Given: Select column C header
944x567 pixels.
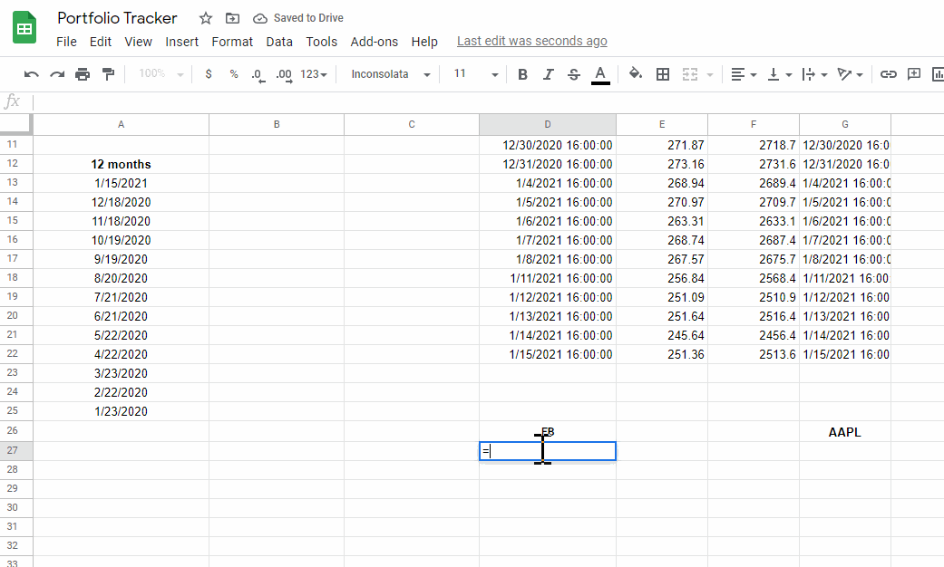Looking at the screenshot, I should 412,124.
